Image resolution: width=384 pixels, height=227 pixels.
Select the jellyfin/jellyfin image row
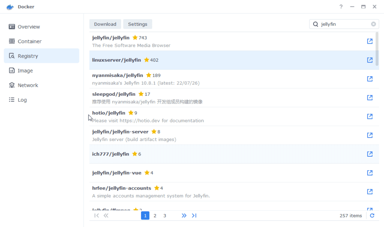point(234,41)
